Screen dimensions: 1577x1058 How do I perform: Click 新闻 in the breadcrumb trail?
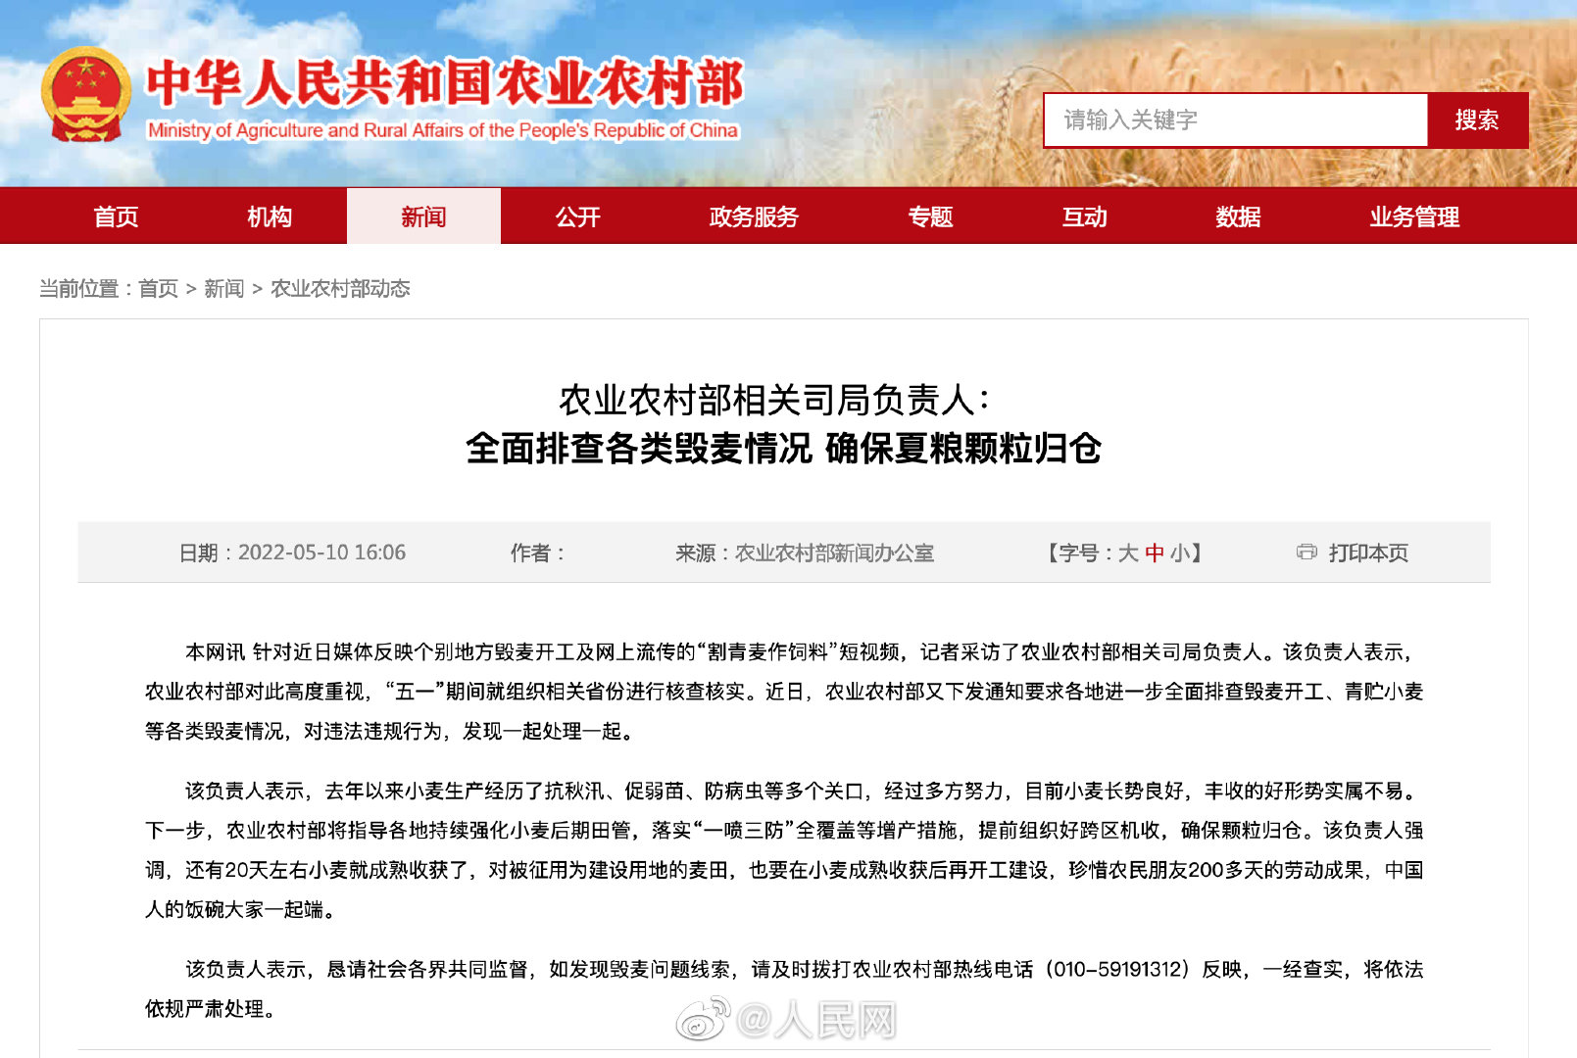tap(223, 289)
